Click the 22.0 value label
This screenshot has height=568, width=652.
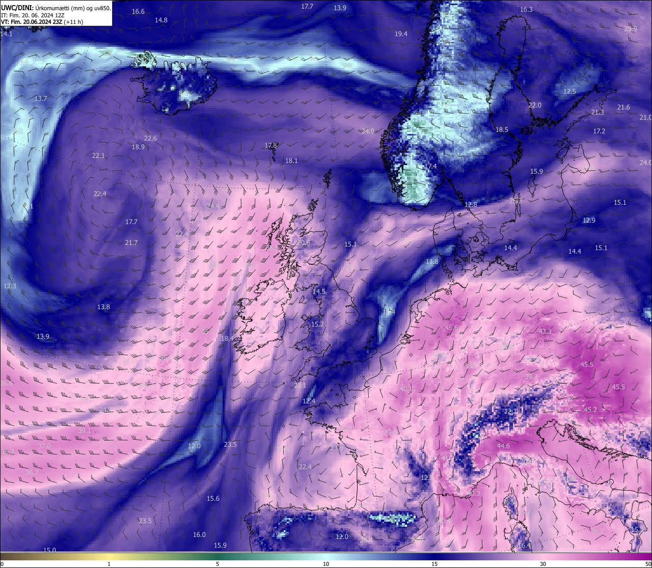535,105
